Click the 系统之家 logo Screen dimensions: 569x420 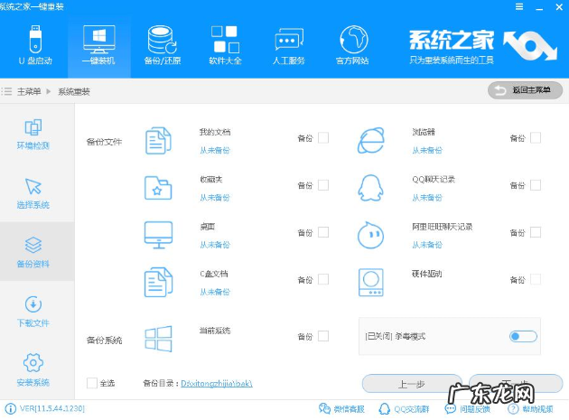[x=482, y=46]
